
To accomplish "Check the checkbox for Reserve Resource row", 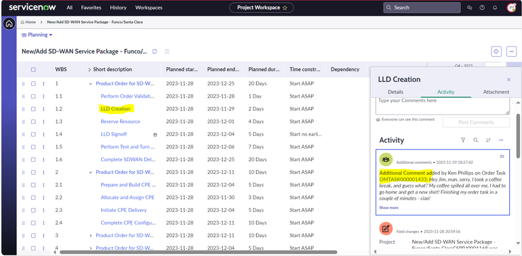I will (33, 122).
